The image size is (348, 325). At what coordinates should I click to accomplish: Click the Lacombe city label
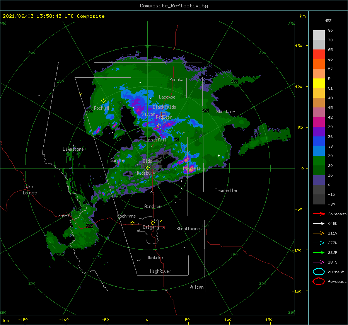pos(167,97)
